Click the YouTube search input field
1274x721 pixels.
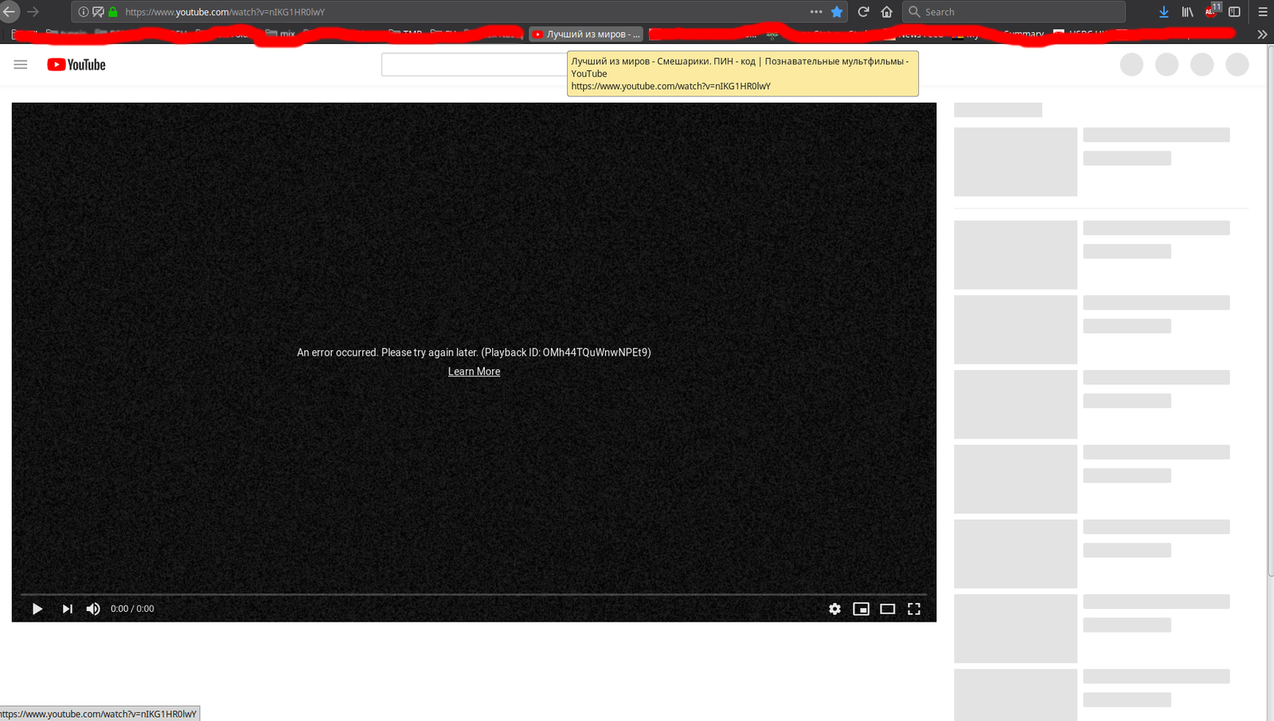tap(475, 64)
